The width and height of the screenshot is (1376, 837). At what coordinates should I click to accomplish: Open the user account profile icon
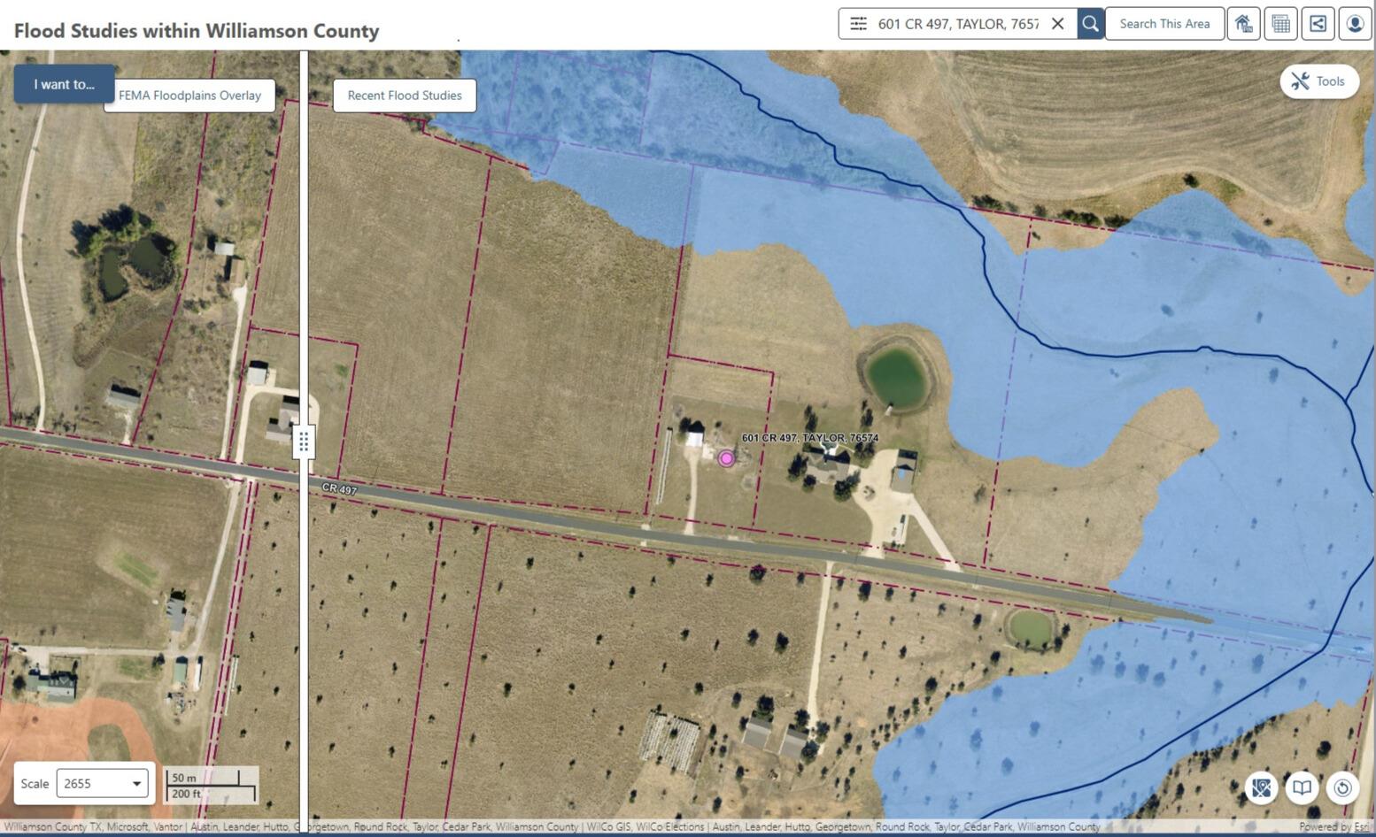pyautogui.click(x=1355, y=24)
